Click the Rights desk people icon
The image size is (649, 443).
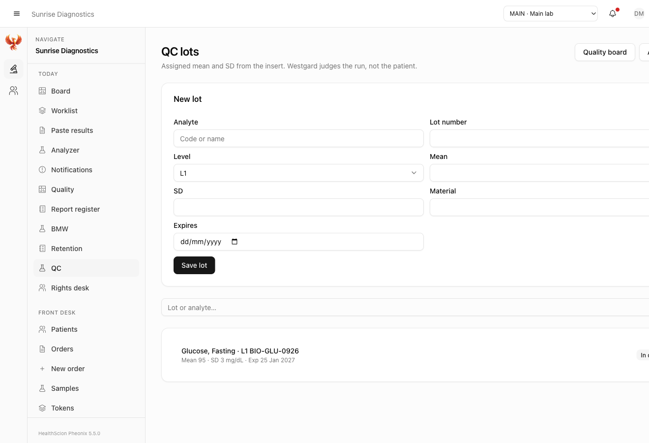coord(42,288)
